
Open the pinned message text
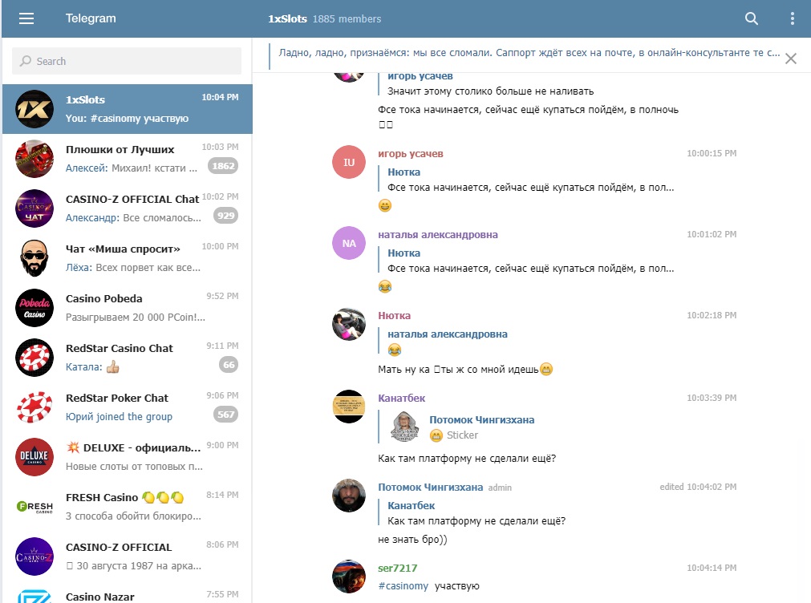(529, 53)
